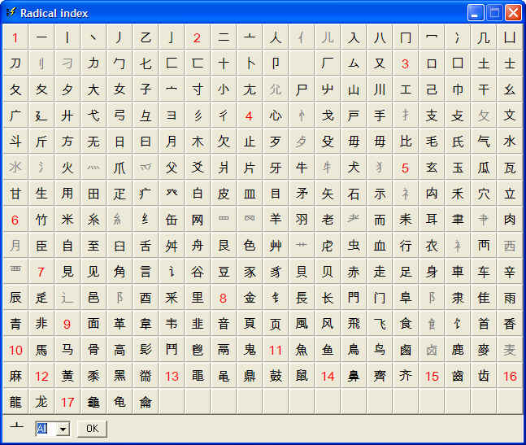The image size is (526, 445).
Task: Pick the radical 鼓 (drum)
Action: coord(276,376)
